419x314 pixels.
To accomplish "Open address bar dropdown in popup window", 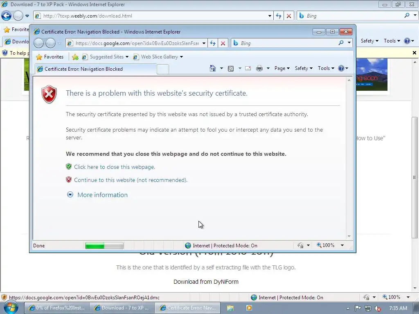I will 204,43.
